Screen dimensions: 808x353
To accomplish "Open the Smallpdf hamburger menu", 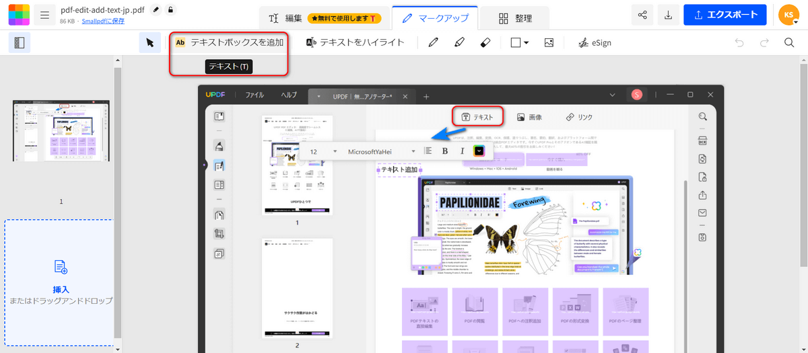I will pos(45,15).
